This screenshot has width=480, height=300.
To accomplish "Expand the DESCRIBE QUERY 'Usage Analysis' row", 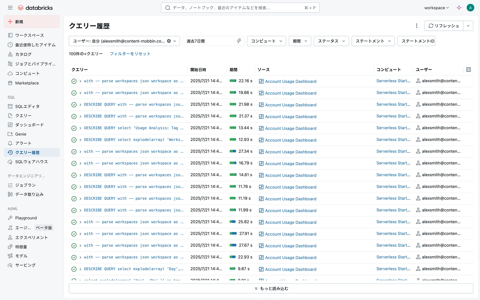I will click(80, 128).
